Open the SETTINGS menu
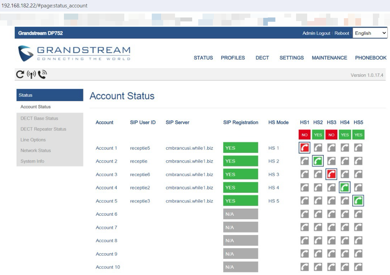 291,58
